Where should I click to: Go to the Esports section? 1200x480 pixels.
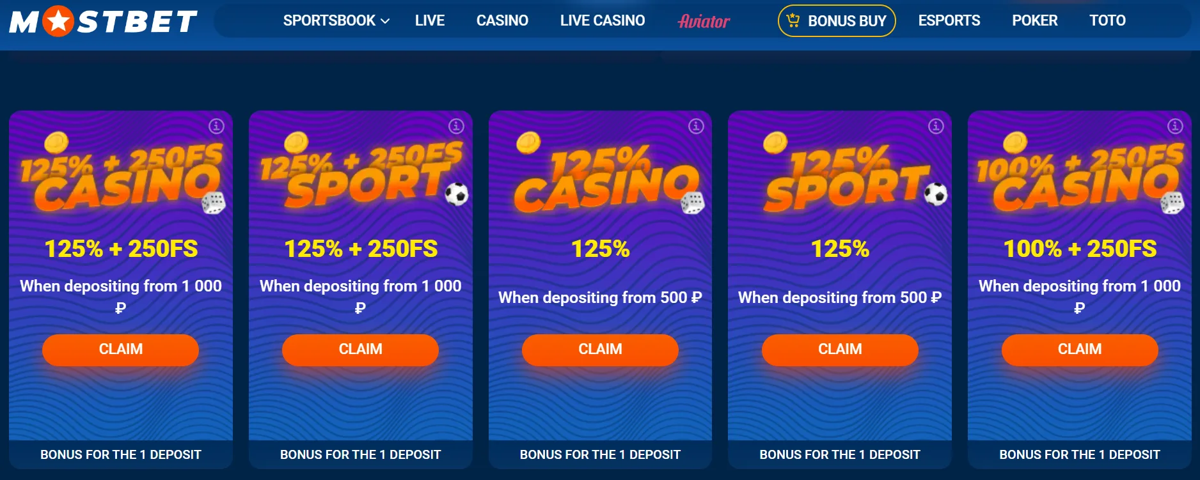pos(949,20)
